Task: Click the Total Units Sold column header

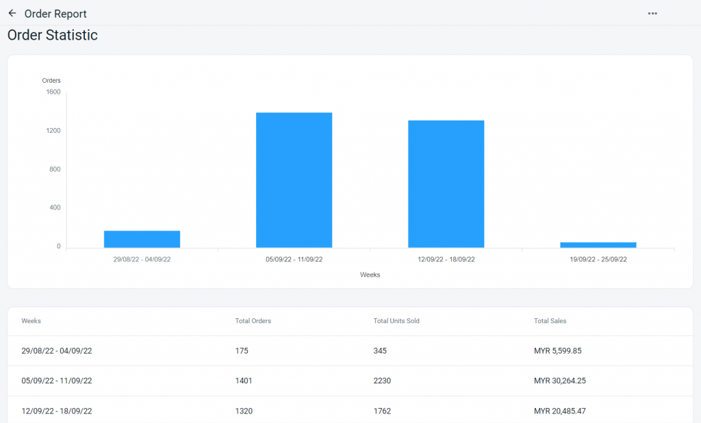Action: pyautogui.click(x=396, y=320)
